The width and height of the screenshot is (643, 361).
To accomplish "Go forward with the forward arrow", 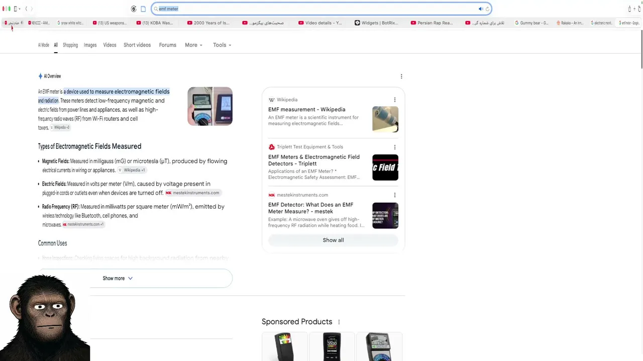I will (x=32, y=9).
